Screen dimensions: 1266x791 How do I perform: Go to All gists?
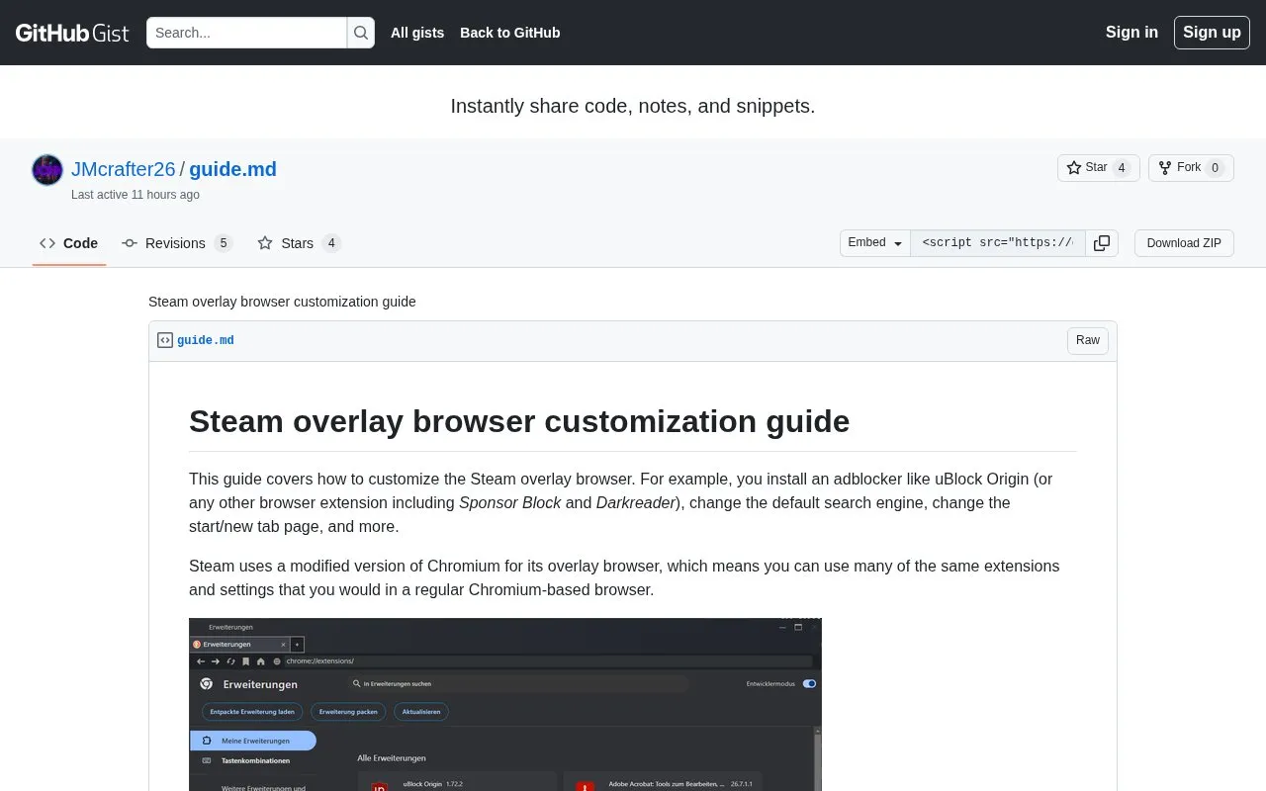click(417, 33)
